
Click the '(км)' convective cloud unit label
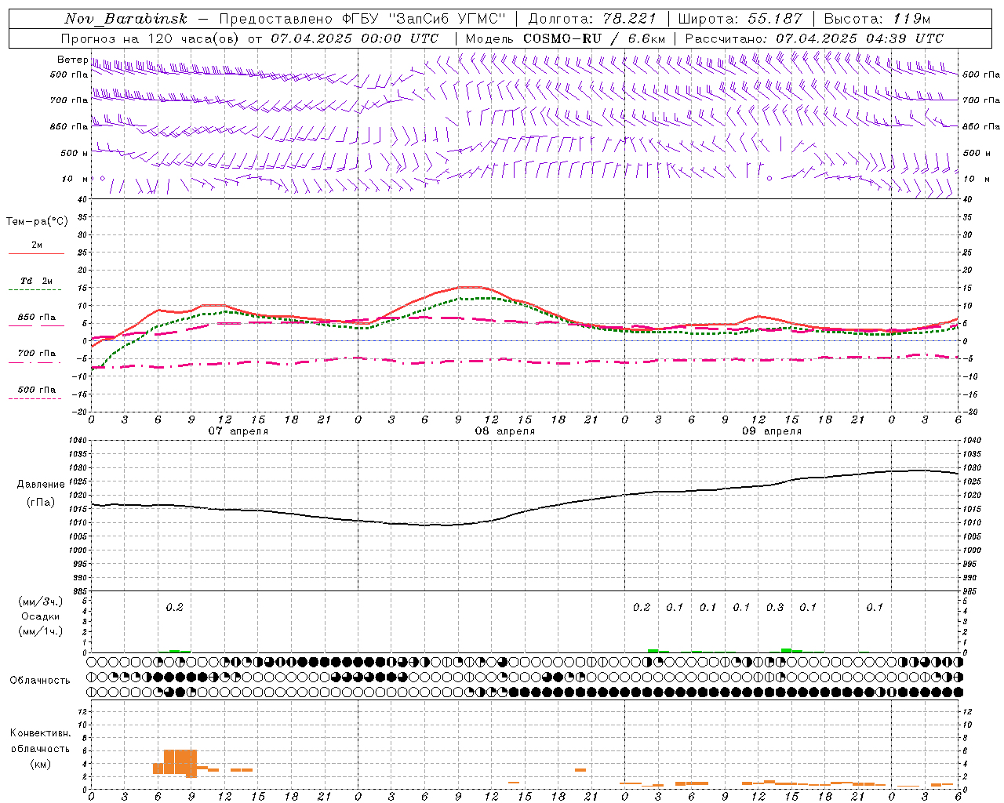tap(40, 764)
